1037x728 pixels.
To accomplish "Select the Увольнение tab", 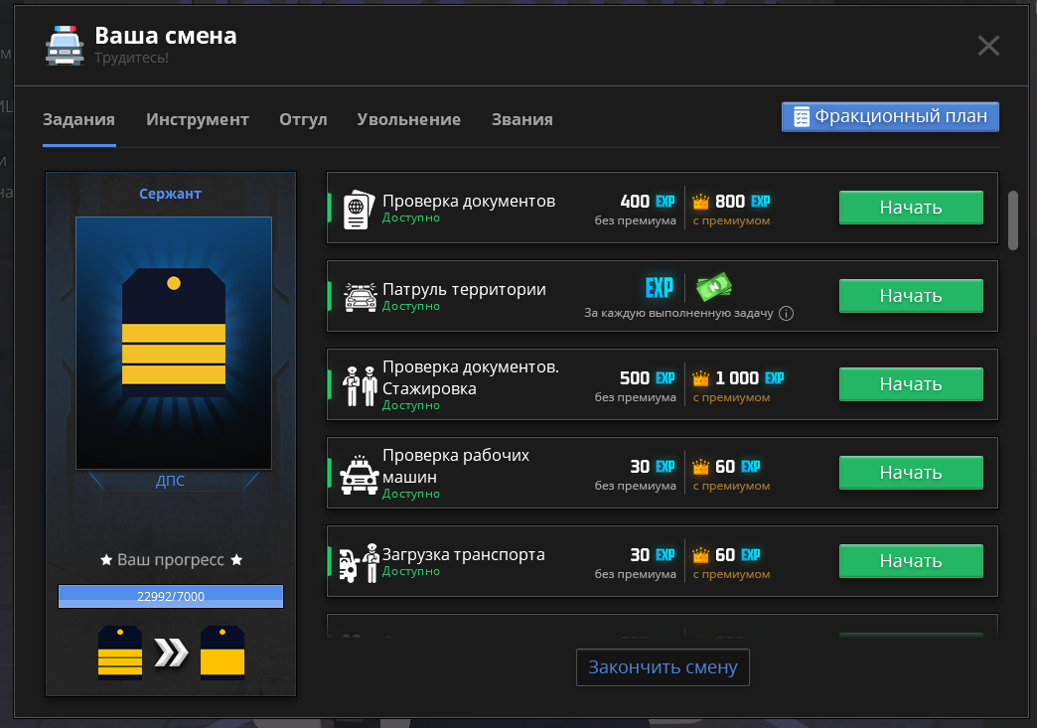I will click(x=408, y=120).
